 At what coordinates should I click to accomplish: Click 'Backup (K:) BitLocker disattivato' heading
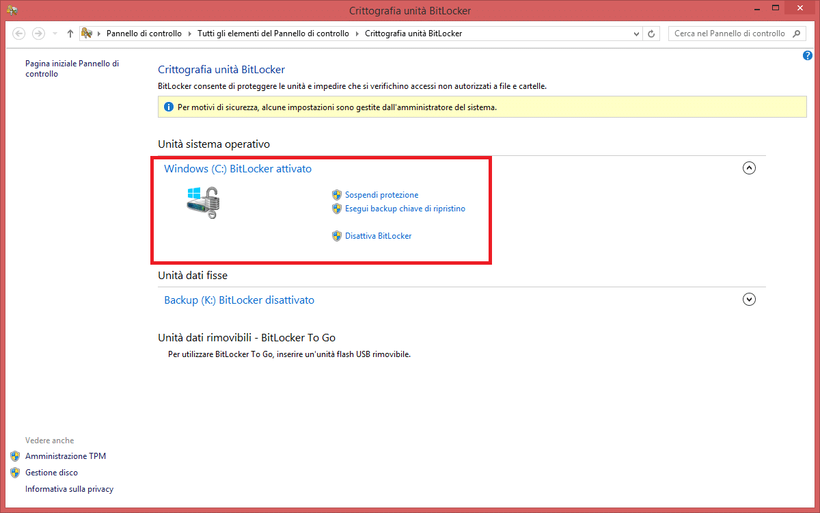pos(239,300)
